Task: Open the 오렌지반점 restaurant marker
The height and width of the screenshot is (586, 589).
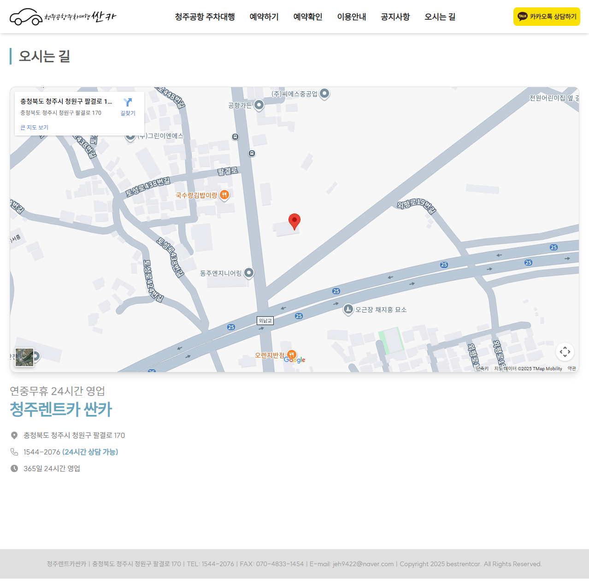Action: click(x=292, y=355)
